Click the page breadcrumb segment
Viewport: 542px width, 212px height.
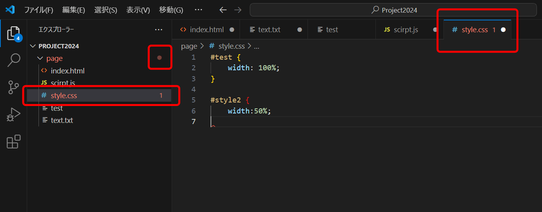click(189, 46)
